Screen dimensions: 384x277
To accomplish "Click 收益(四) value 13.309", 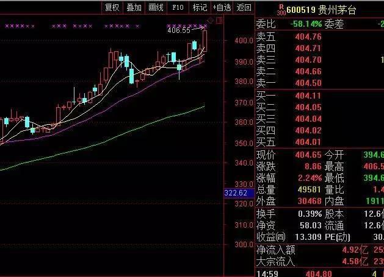I will tap(308, 237).
